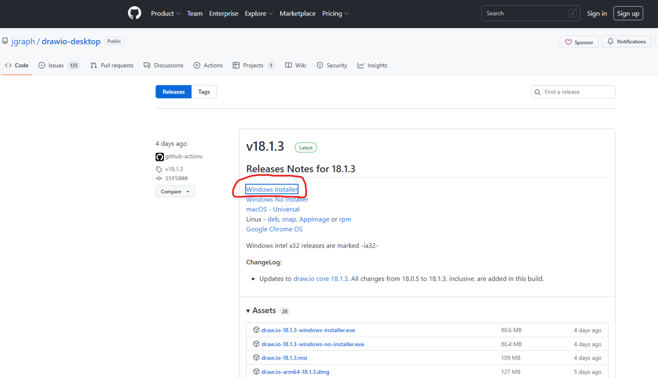
Task: Click the repository book icon
Action: 5,41
